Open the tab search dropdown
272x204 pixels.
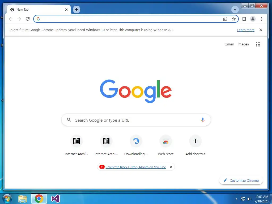pos(235,10)
